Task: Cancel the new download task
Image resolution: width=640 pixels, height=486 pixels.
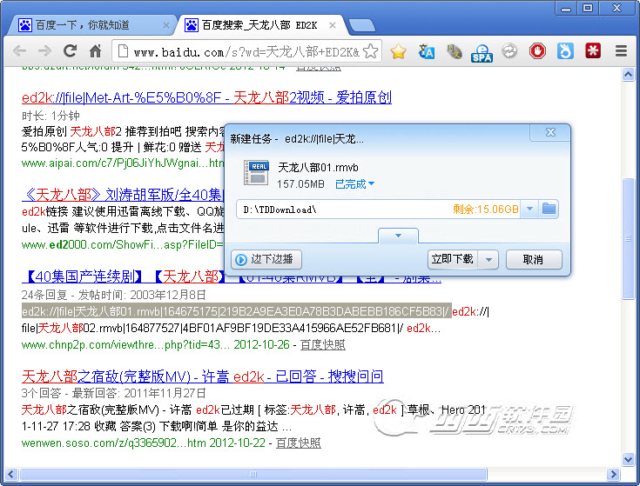Action: (534, 259)
